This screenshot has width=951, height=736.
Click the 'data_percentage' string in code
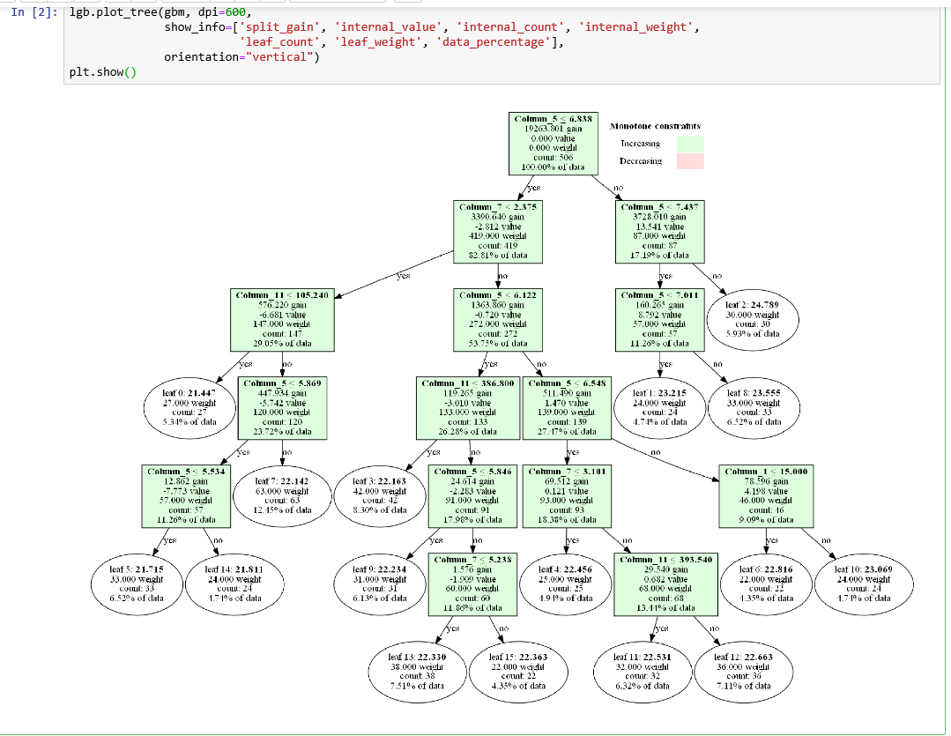coord(493,42)
